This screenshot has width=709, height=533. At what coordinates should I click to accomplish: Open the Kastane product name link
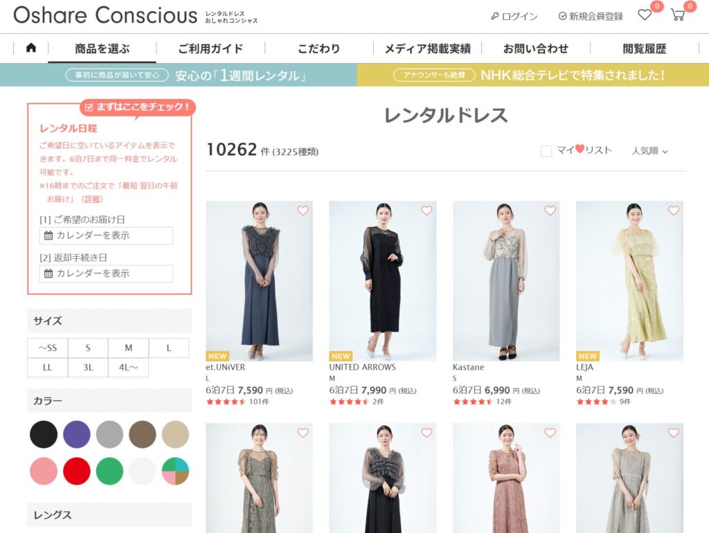[468, 367]
